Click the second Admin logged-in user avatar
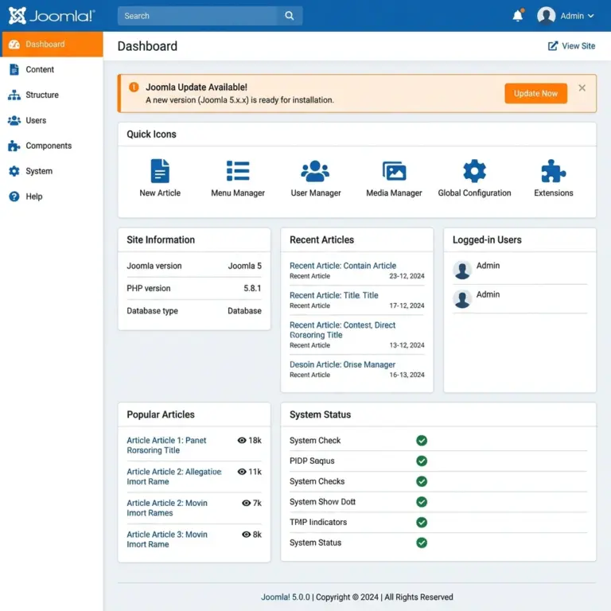The width and height of the screenshot is (611, 611). coord(462,299)
